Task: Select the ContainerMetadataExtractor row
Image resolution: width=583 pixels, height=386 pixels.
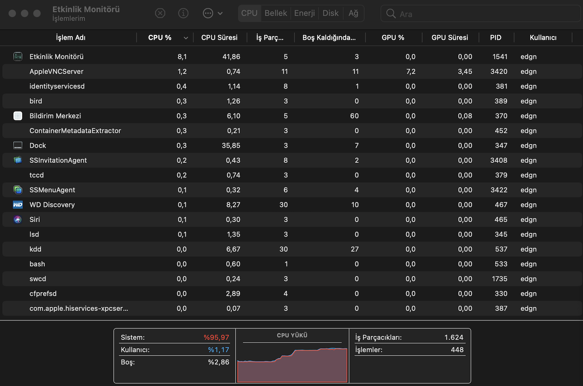Action: click(x=291, y=131)
